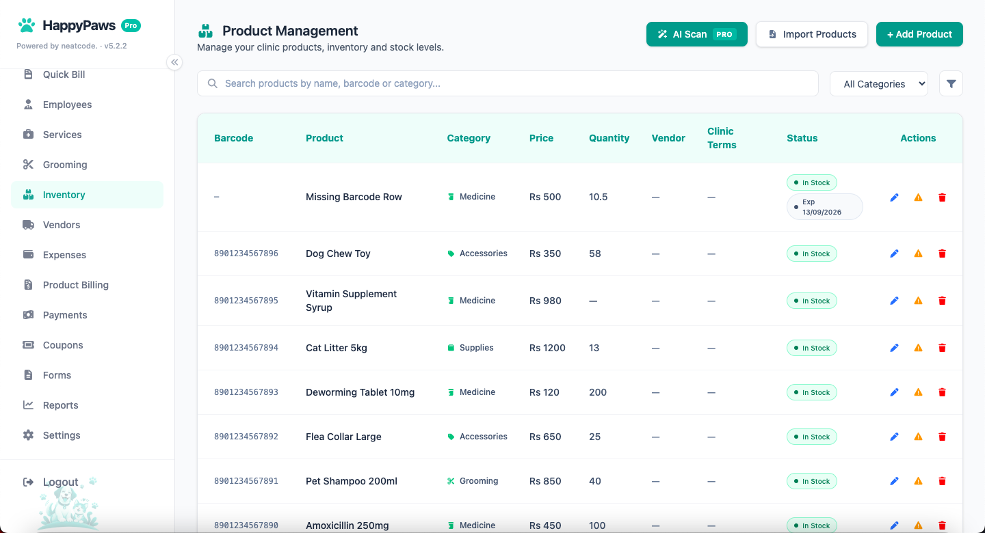Delete Vitamin Supplement Syrup product
The image size is (985, 533).
pos(942,301)
